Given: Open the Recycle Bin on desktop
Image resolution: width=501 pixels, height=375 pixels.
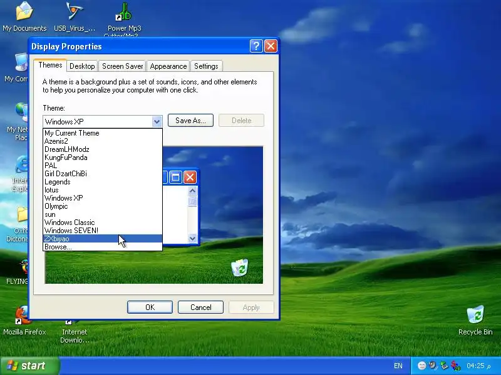Looking at the screenshot, I should pos(475,321).
